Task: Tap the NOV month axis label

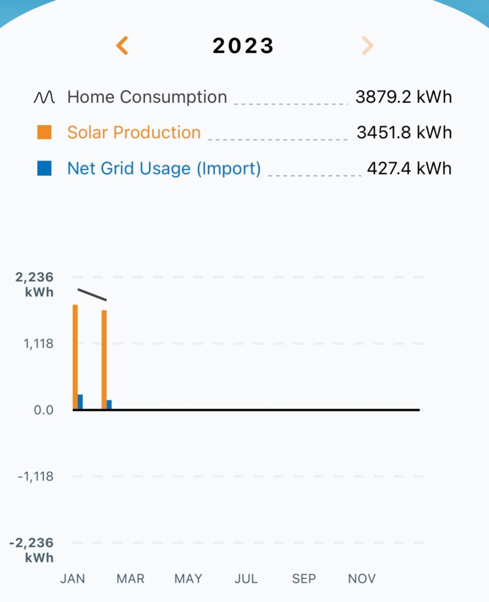Action: pyautogui.click(x=362, y=578)
